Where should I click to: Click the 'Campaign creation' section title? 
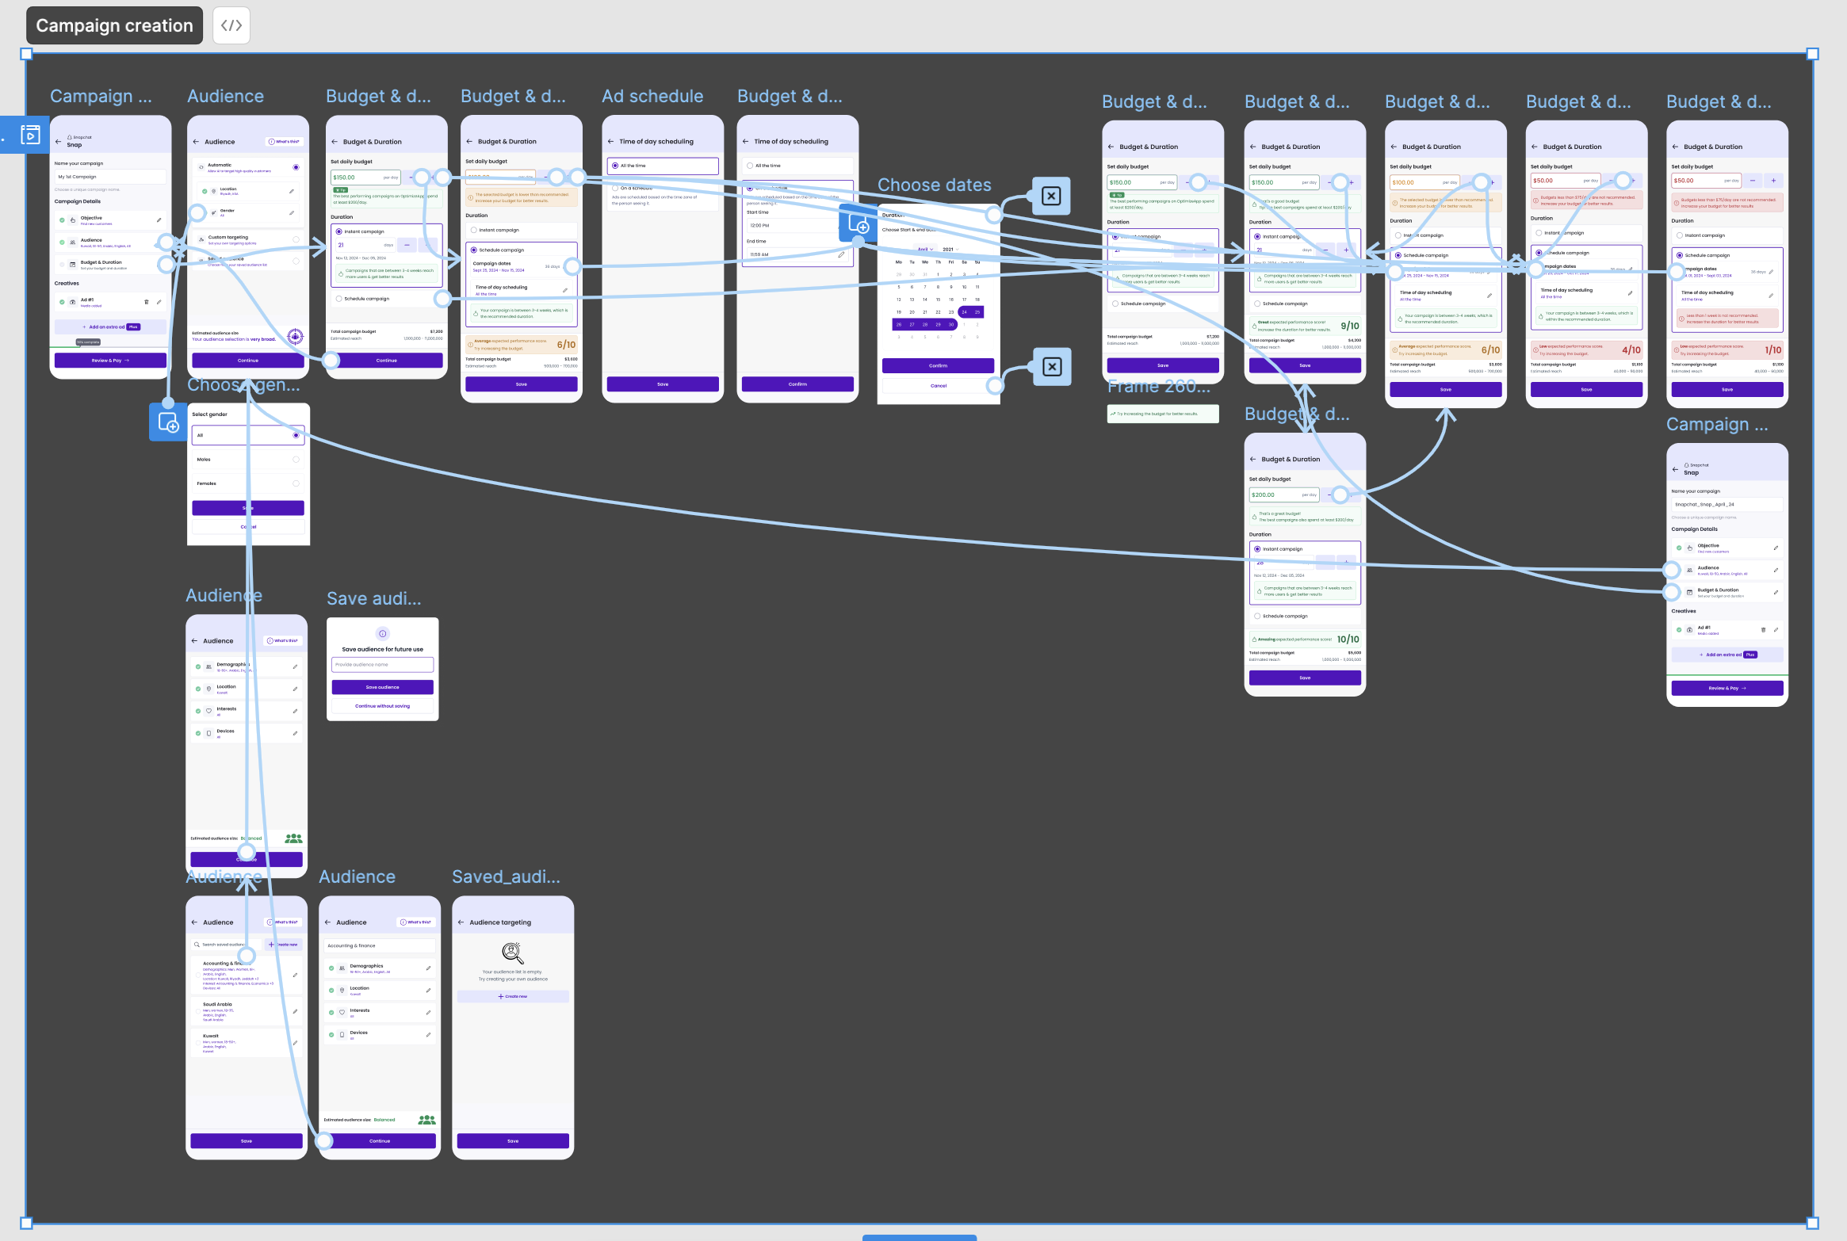pyautogui.click(x=114, y=25)
